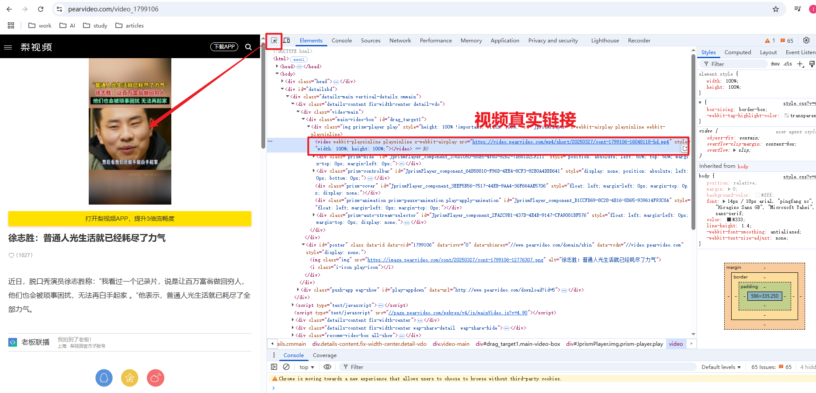Screen dimensions: 816x393
Task: Go back in browser history
Action: point(9,9)
